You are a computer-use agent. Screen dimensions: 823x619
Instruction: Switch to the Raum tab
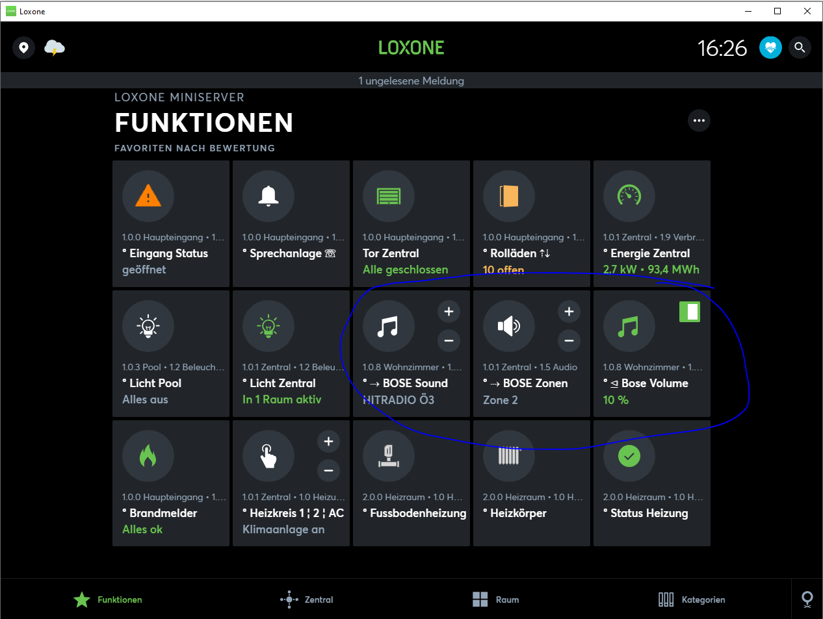coord(496,600)
